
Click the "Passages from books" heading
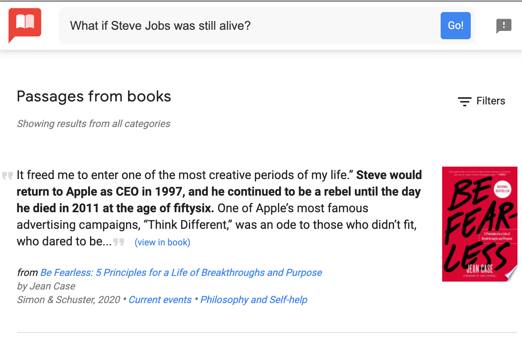click(94, 97)
